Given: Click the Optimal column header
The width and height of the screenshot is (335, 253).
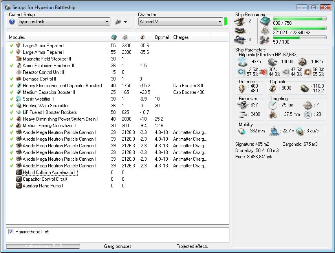Looking at the screenshot, I should [162, 37].
